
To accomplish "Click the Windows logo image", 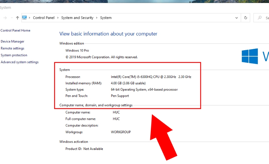I will pyautogui.click(x=250, y=56).
